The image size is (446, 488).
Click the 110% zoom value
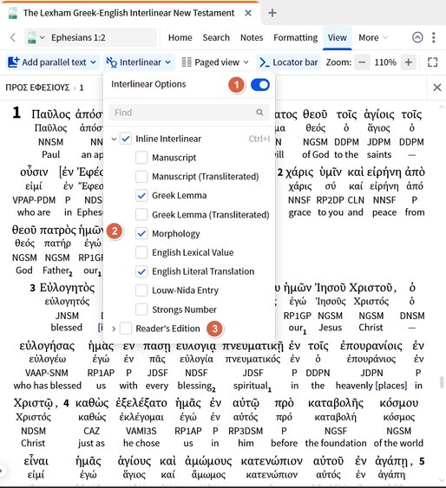coord(385,62)
